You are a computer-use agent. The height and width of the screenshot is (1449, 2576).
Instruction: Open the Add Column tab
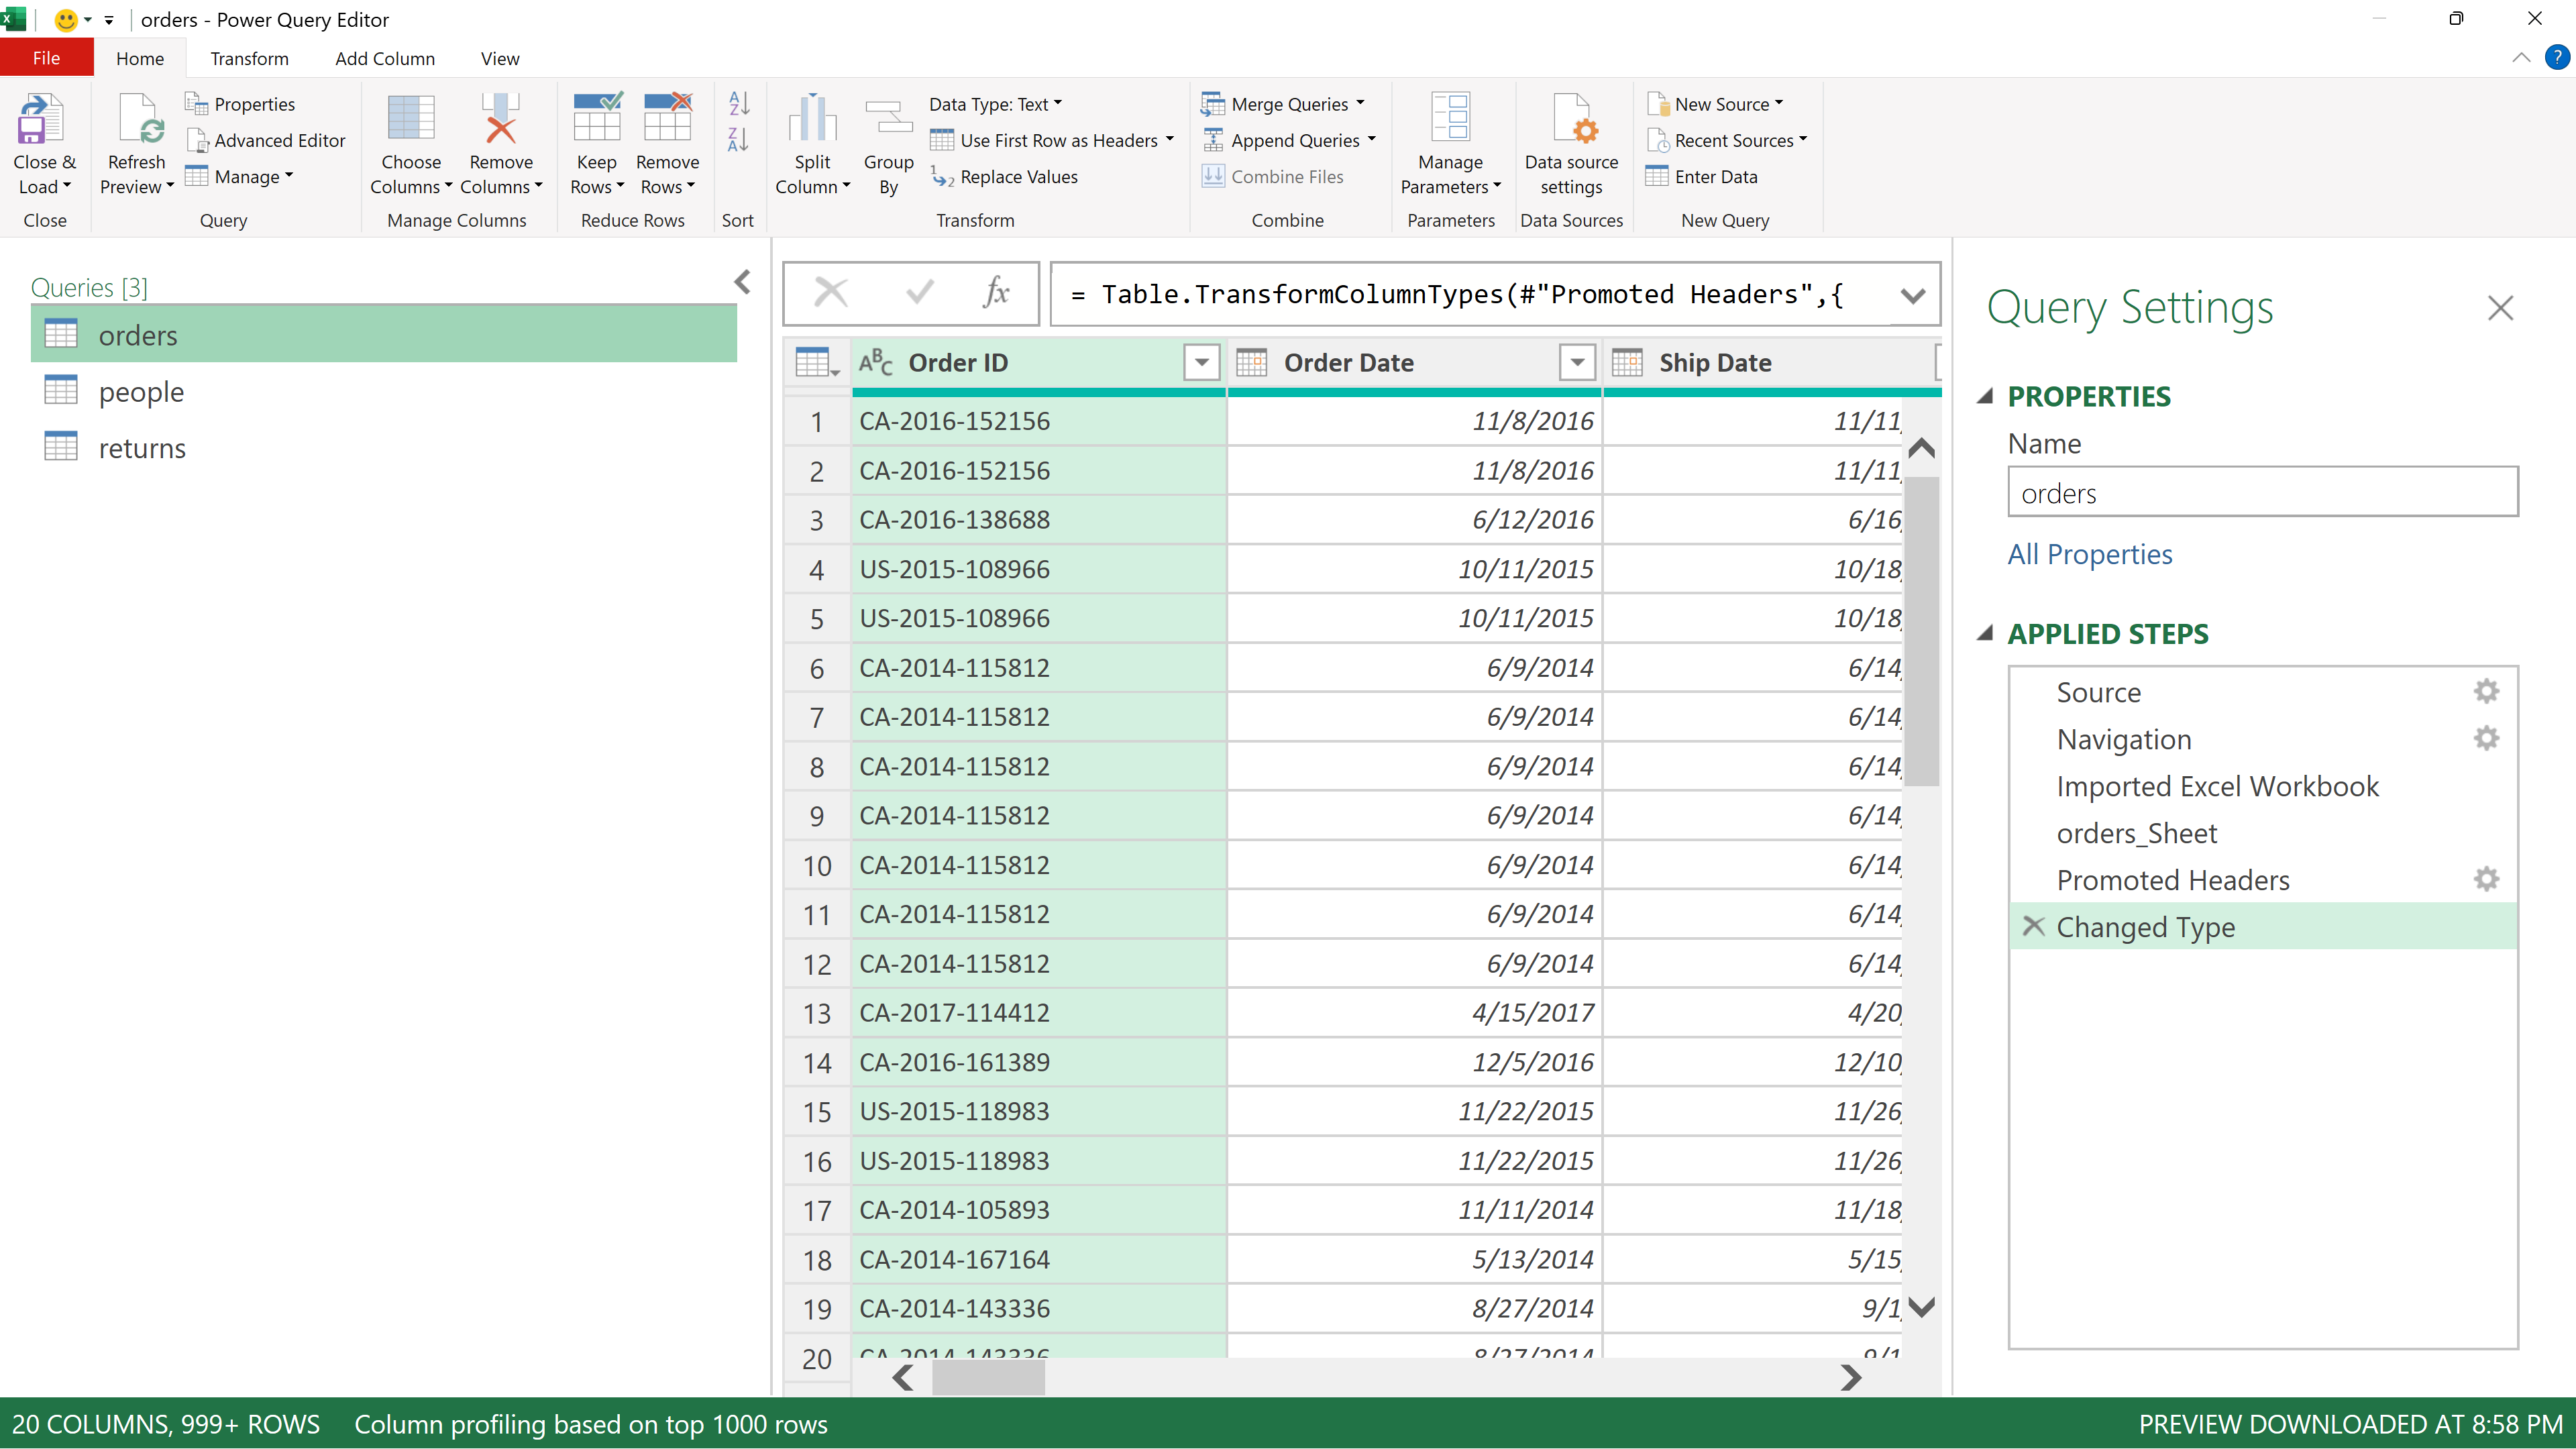pos(384,58)
